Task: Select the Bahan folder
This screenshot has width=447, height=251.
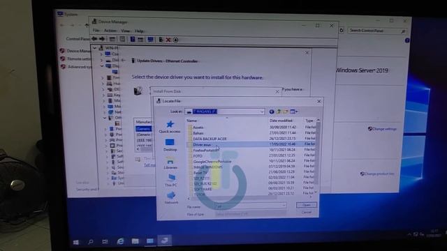Action: [x=198, y=133]
